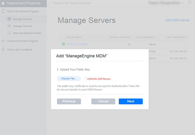195x135 pixels.
Task: Click device count 24 cell
Action: [x=129, y=44]
